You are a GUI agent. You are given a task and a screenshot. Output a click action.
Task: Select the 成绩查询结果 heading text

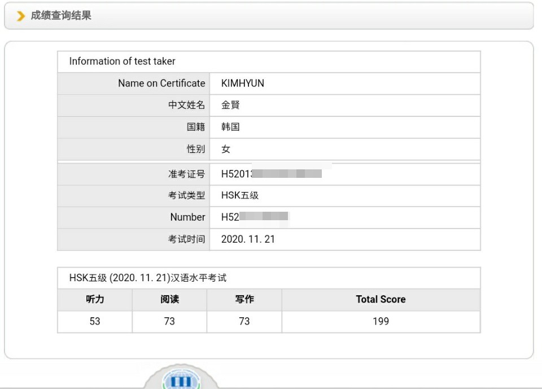(x=61, y=16)
